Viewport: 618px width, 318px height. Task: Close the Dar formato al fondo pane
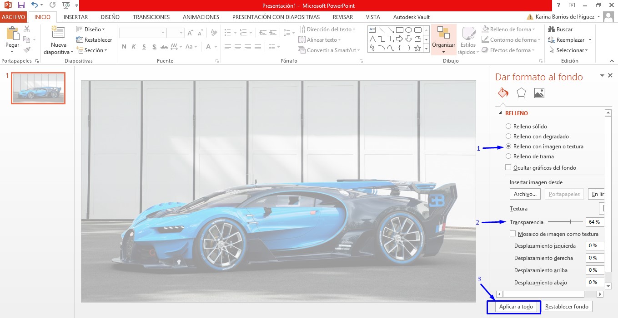pyautogui.click(x=610, y=76)
